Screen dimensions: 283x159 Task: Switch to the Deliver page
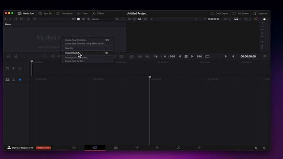point(199,148)
